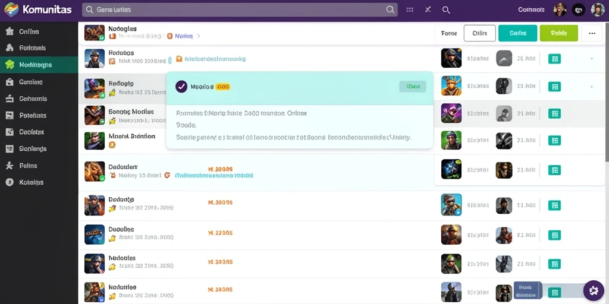The image size is (609, 304).
Task: Open the Nodoglas game thumbnail
Action: pyautogui.click(x=95, y=33)
